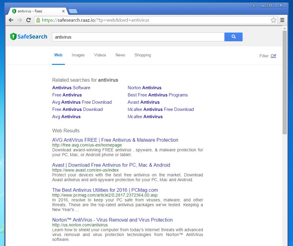
Task: Click the 'Web Results' heading text
Action: coord(66,131)
